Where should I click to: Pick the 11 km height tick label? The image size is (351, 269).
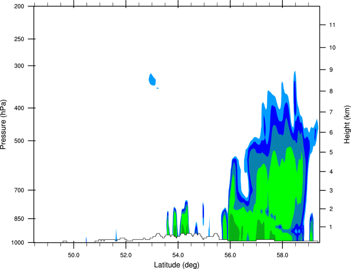(332, 25)
